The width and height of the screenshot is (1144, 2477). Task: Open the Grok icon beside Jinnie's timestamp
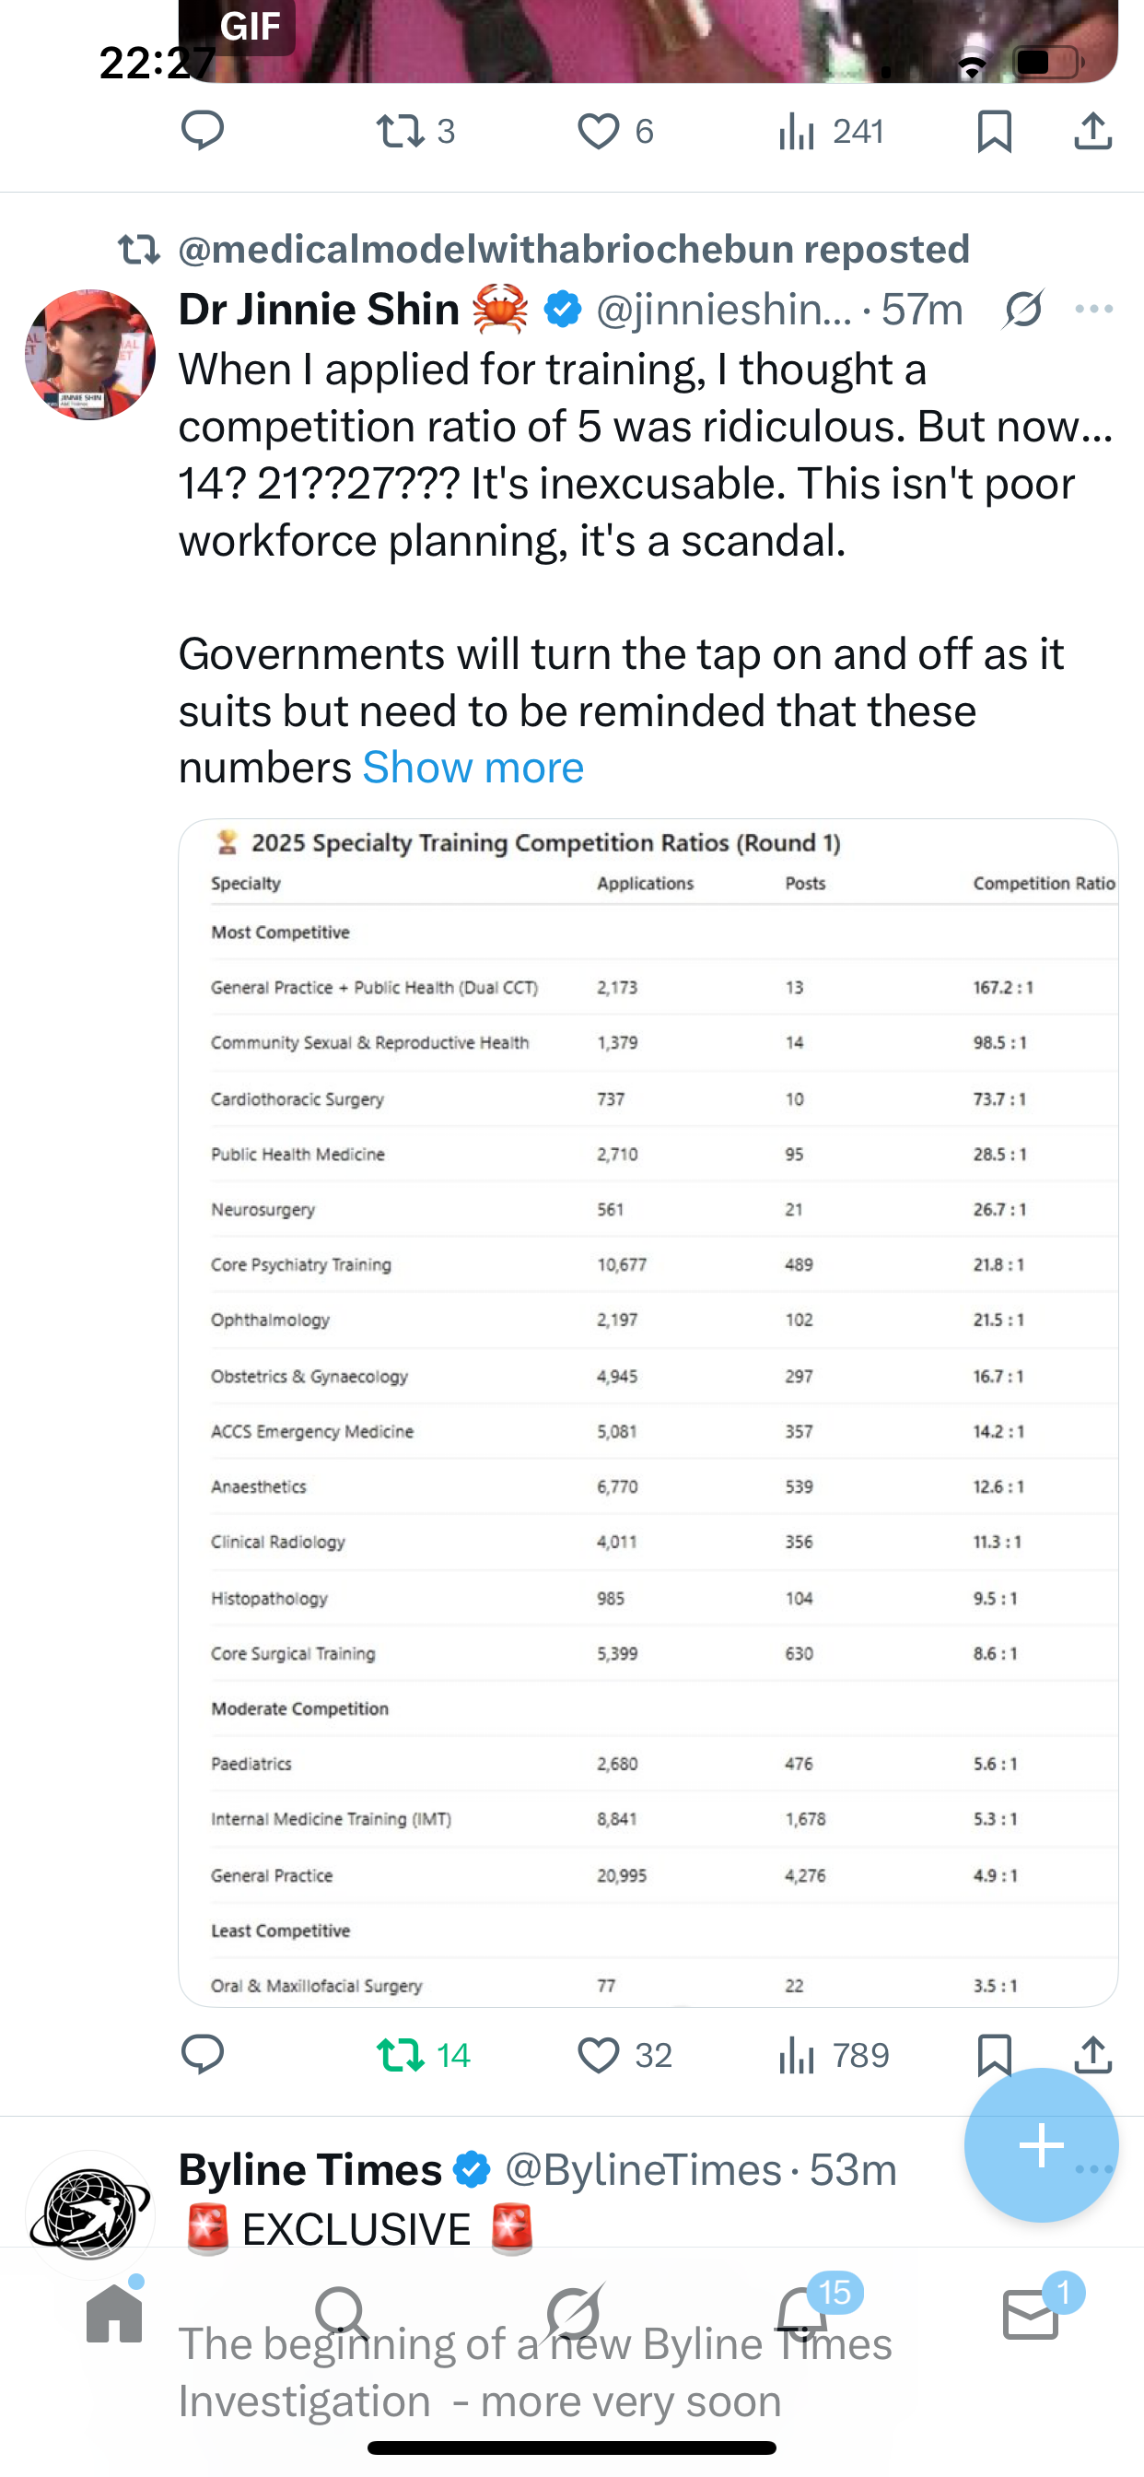pos(1021,310)
